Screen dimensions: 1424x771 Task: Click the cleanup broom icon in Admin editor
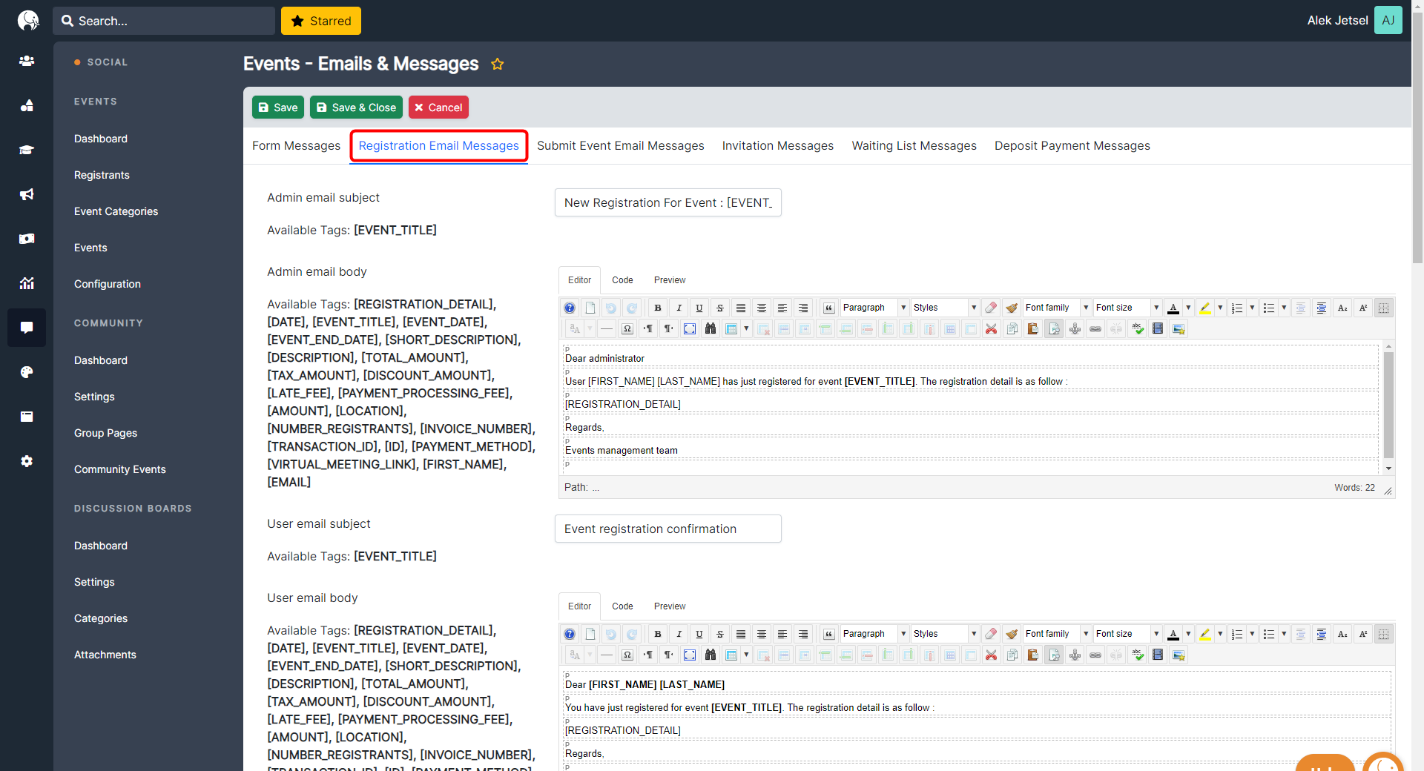1012,308
